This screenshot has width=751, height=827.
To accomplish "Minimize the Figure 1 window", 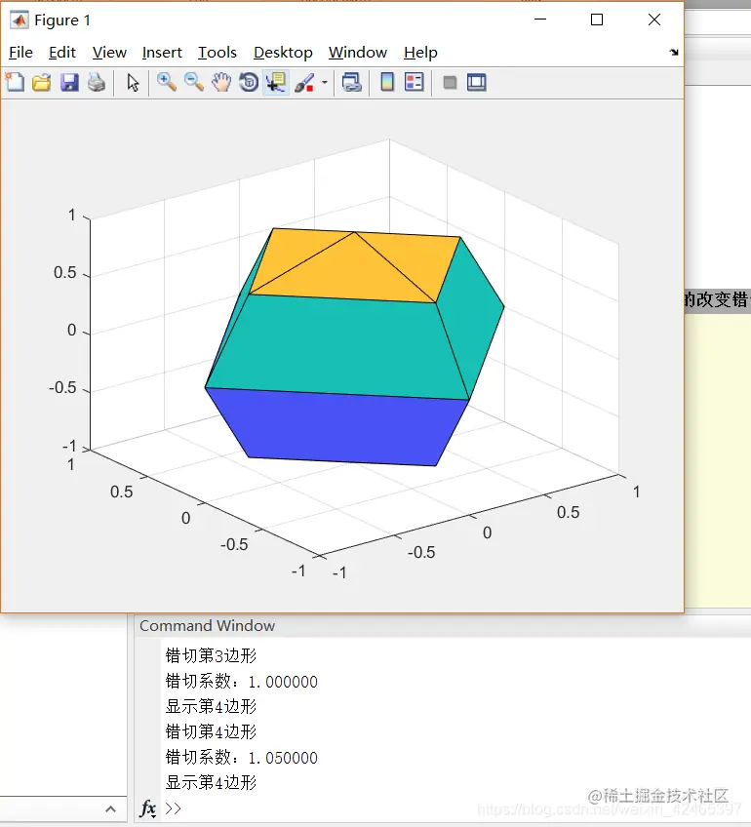I will tap(540, 20).
